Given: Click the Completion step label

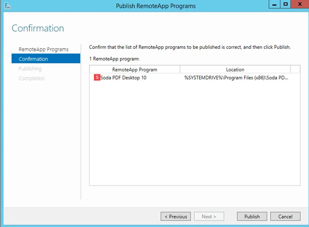Looking at the screenshot, I should tap(31, 78).
